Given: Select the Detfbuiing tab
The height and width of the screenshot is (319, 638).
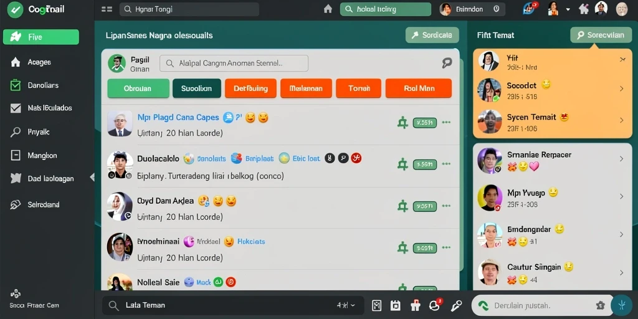Looking at the screenshot, I should pyautogui.click(x=250, y=88).
